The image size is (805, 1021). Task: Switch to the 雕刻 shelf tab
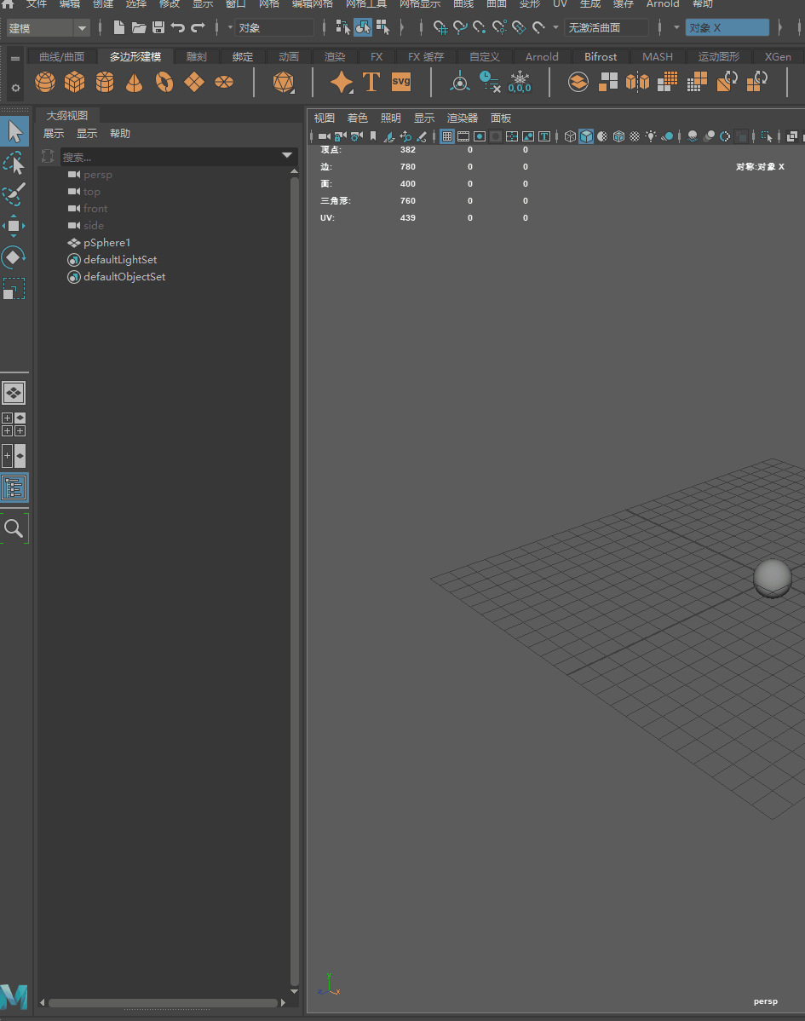point(196,57)
